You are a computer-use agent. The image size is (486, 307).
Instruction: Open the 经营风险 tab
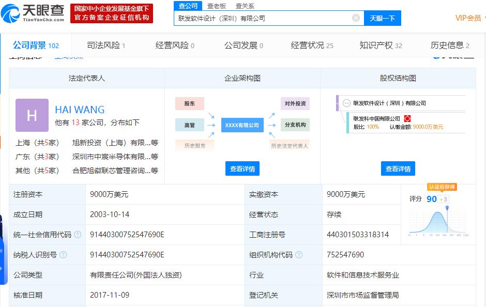coord(175,45)
